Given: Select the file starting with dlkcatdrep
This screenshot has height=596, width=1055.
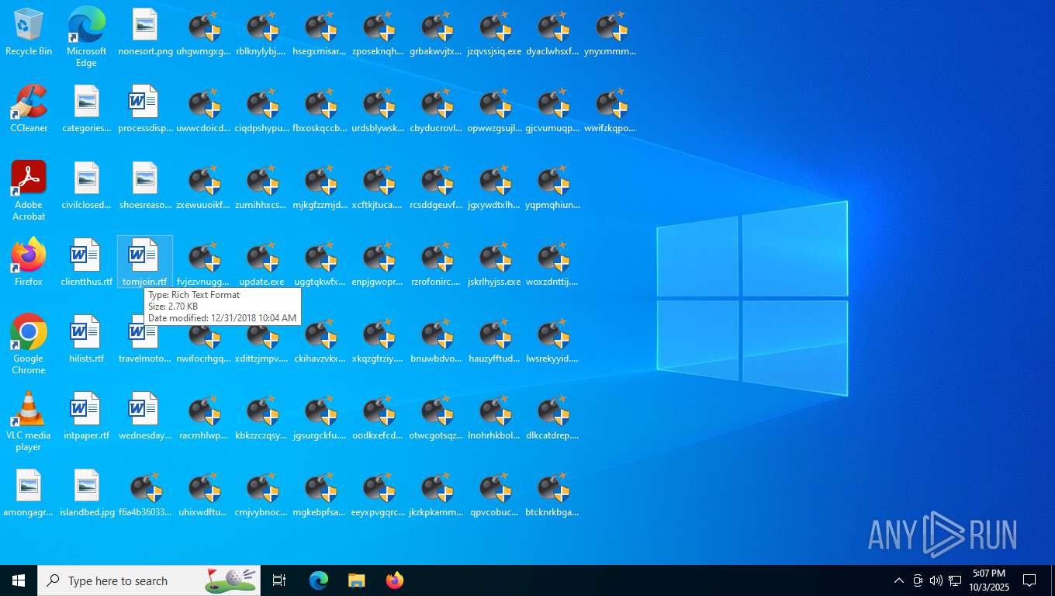Looking at the screenshot, I should [x=552, y=417].
